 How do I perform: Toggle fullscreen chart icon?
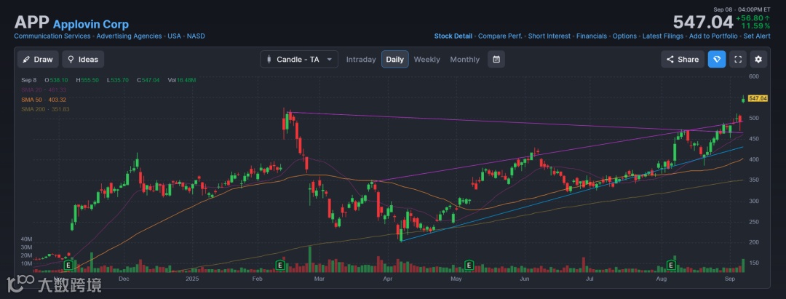738,59
